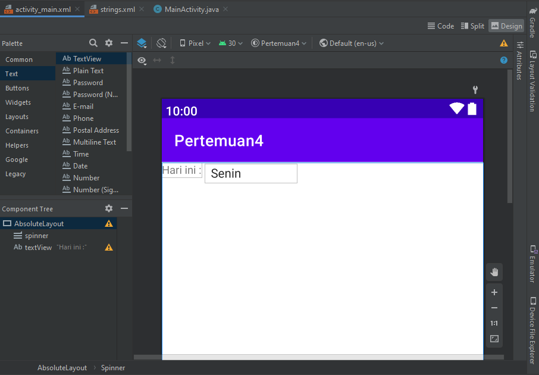Select Legacy palette category
Image resolution: width=539 pixels, height=375 pixels.
coord(27,174)
